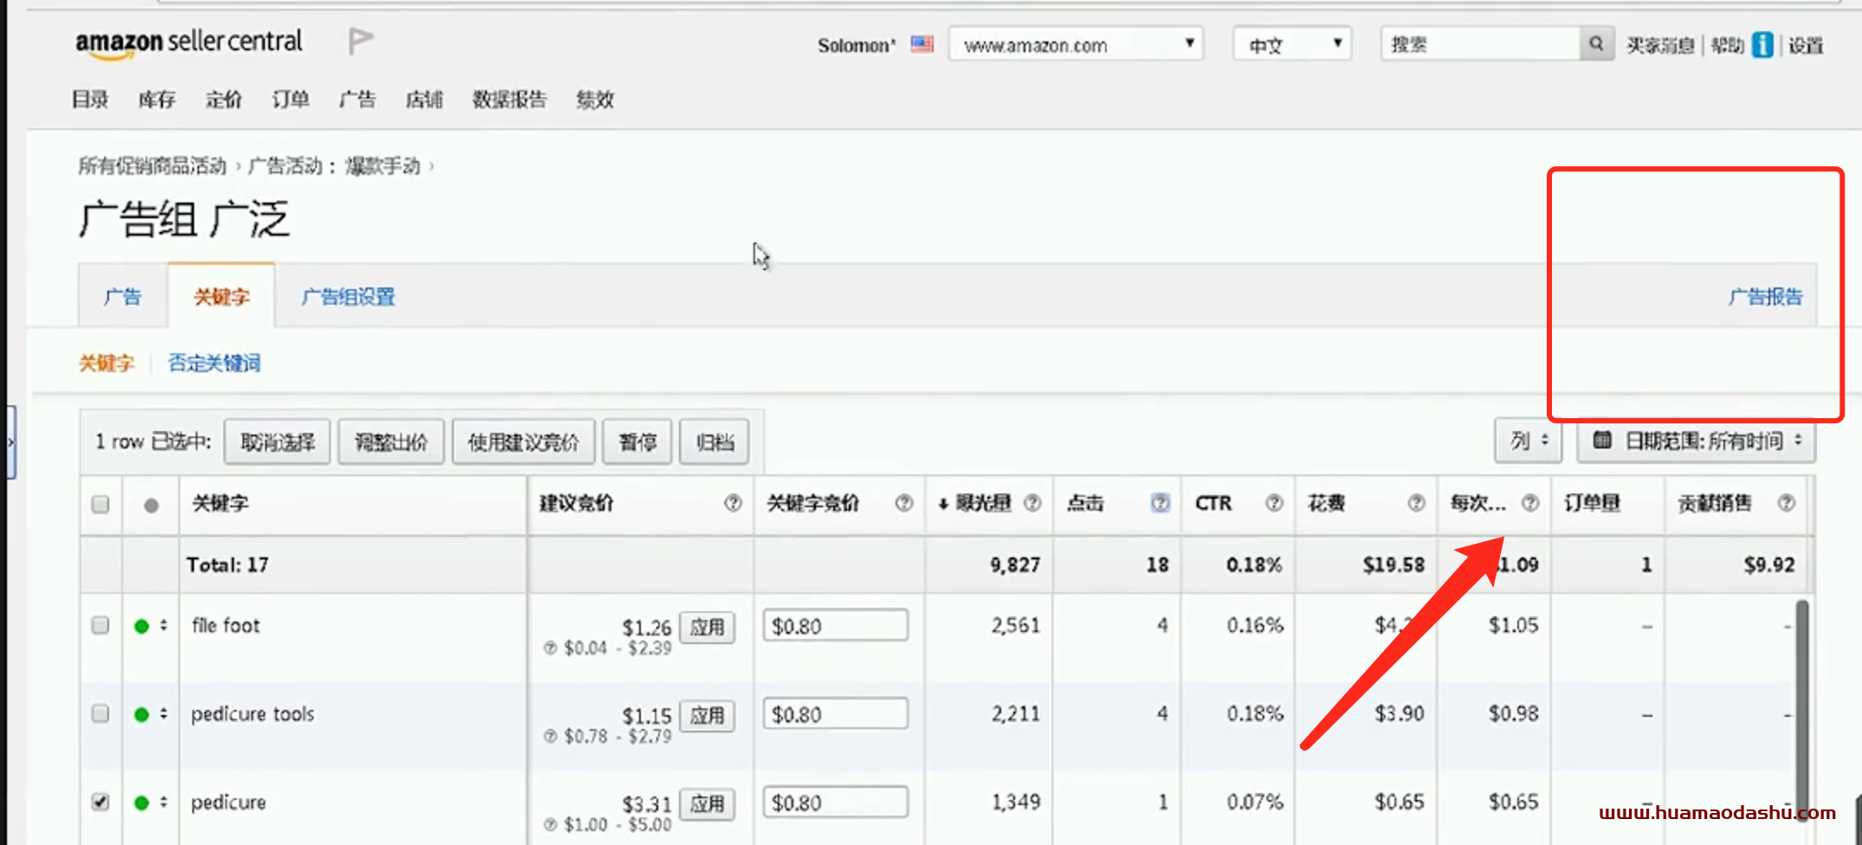Click the green status dot for pedicure tools
The height and width of the screenshot is (845, 1862).
[142, 714]
